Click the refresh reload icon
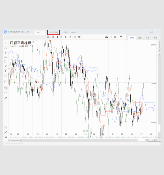The image size is (164, 175). click(70, 37)
